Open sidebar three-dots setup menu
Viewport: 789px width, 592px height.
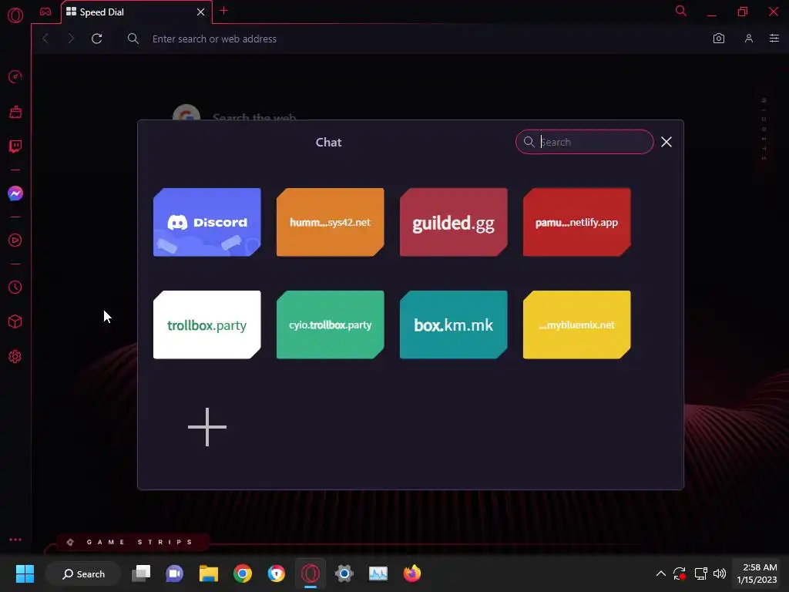point(15,540)
